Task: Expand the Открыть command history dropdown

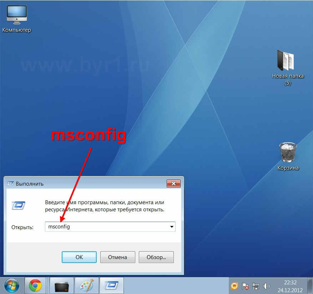Action: click(x=172, y=227)
